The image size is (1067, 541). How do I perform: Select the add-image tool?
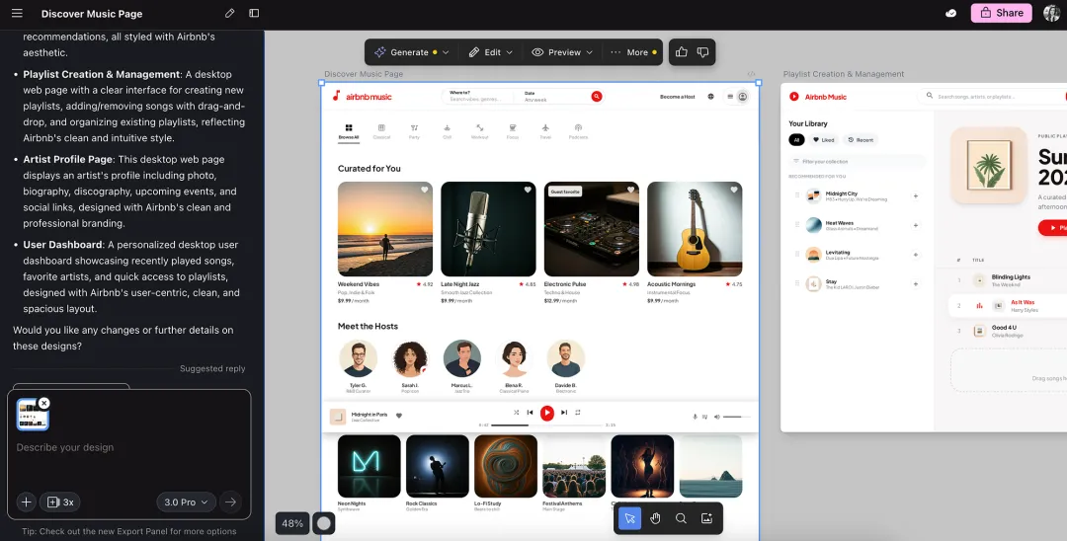pyautogui.click(x=706, y=518)
